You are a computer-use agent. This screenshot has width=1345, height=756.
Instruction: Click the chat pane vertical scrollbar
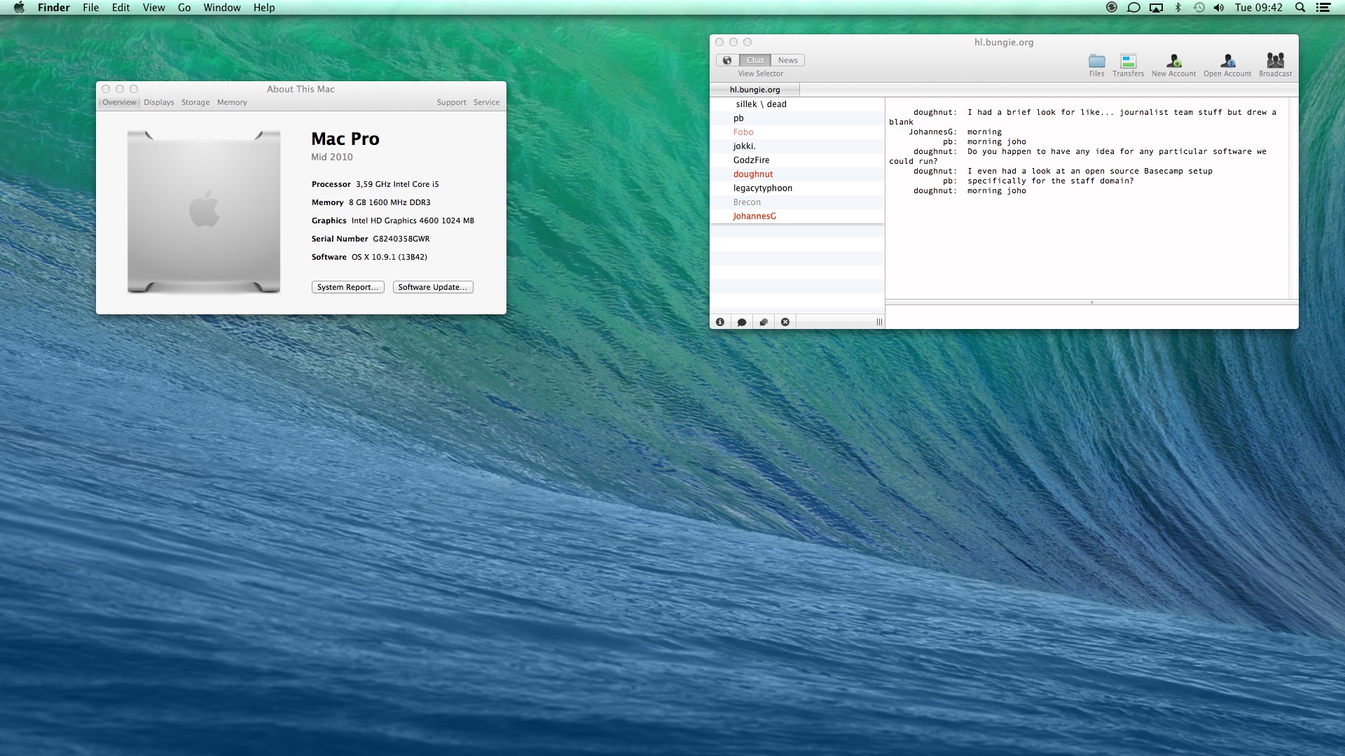(1293, 198)
